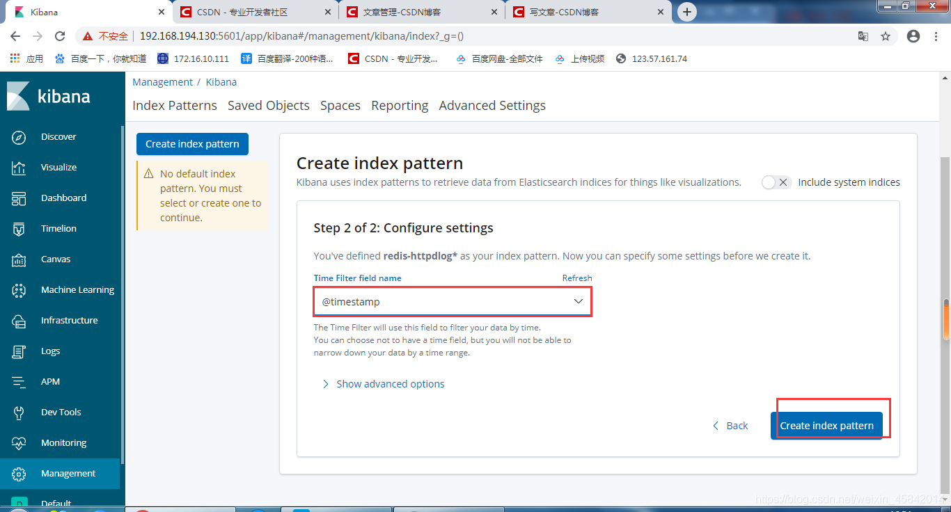Image resolution: width=951 pixels, height=512 pixels.
Task: Open 123.57.161.74 bookmark
Action: [652, 58]
